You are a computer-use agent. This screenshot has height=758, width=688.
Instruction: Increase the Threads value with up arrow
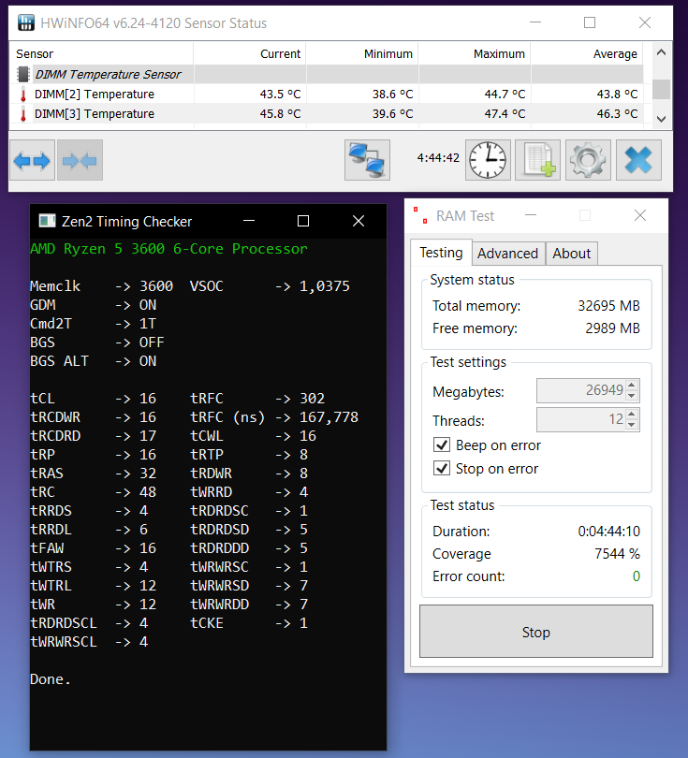tap(632, 415)
